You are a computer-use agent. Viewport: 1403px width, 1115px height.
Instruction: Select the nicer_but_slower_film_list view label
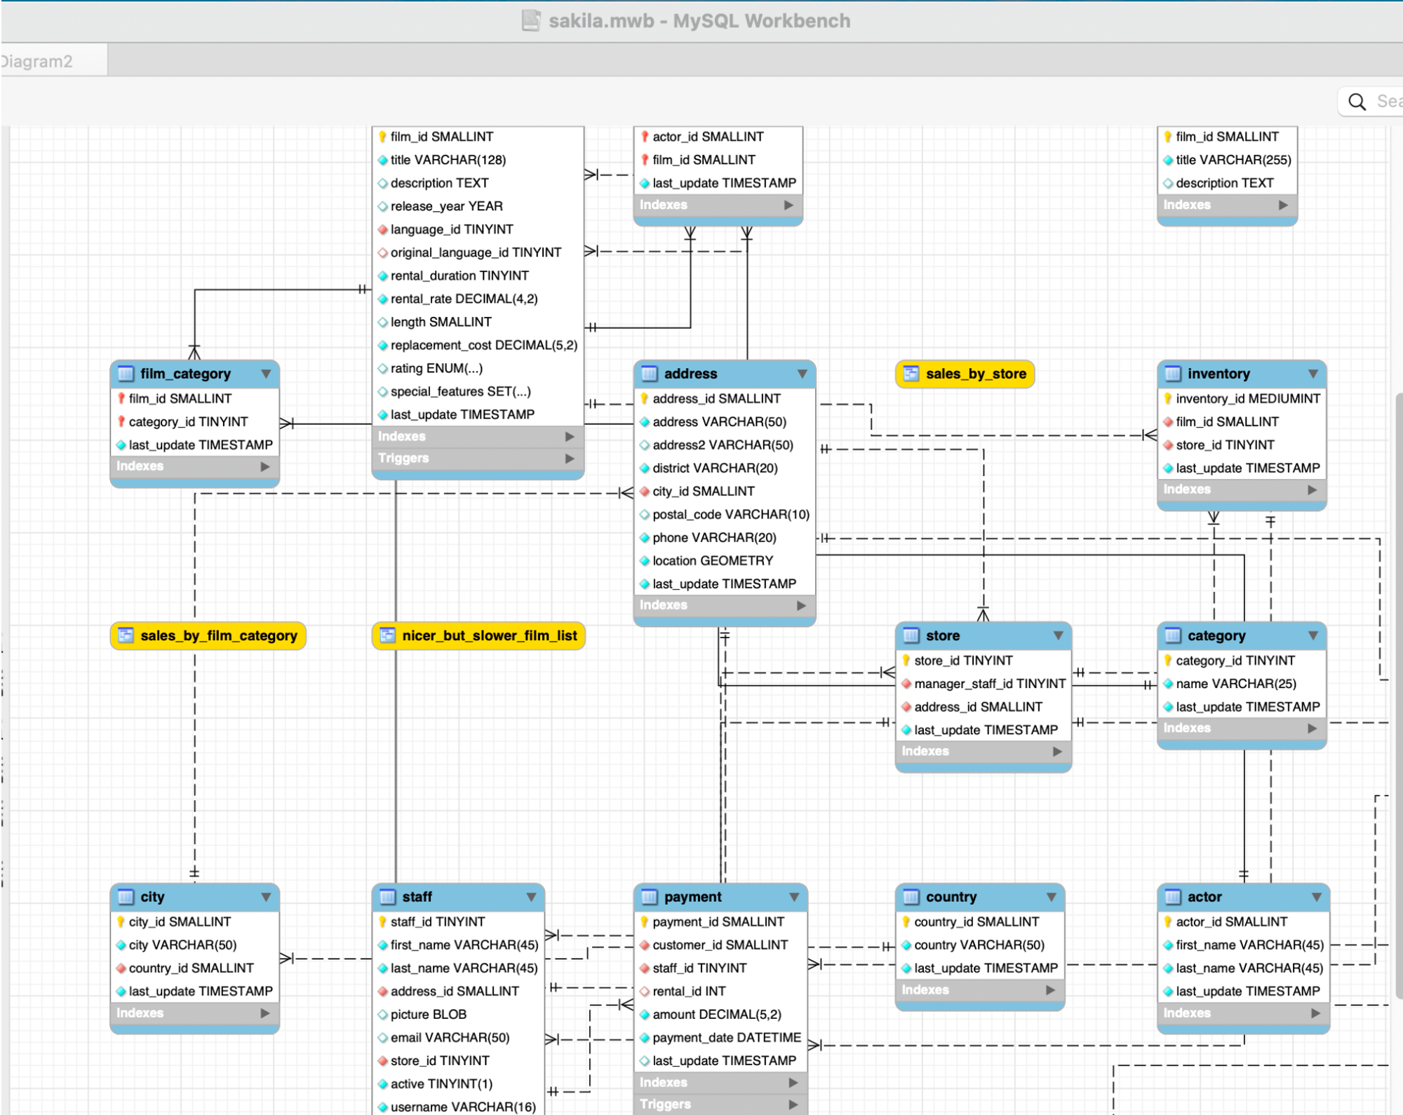[x=490, y=635]
